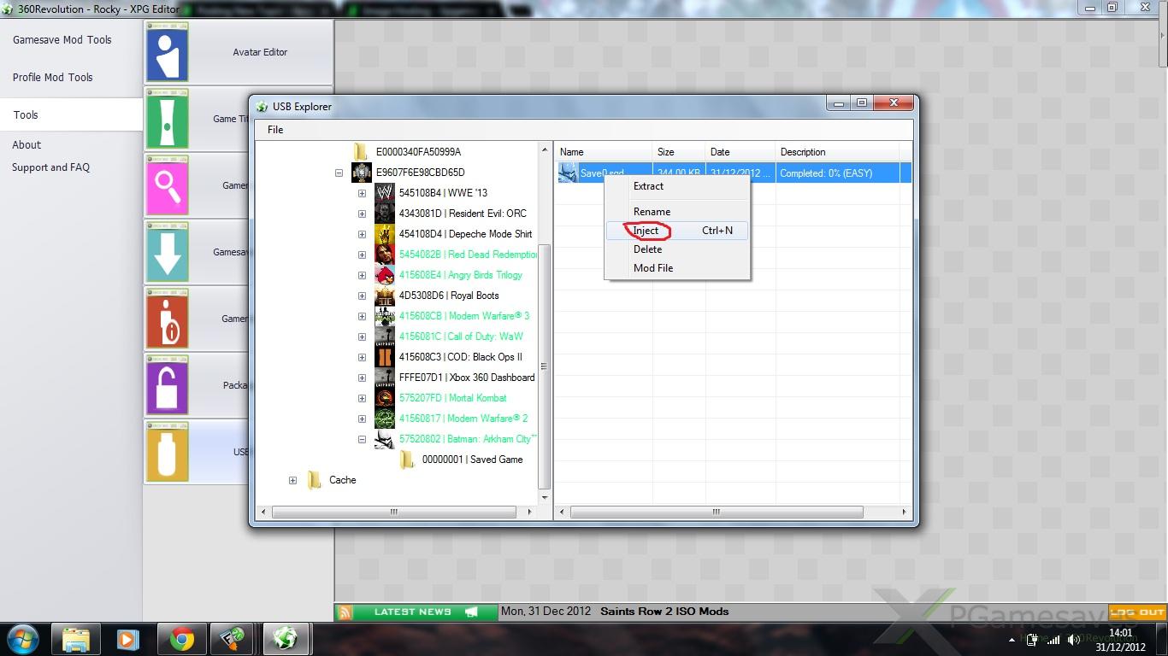
Task: Choose Inject from the context menu
Action: point(646,231)
